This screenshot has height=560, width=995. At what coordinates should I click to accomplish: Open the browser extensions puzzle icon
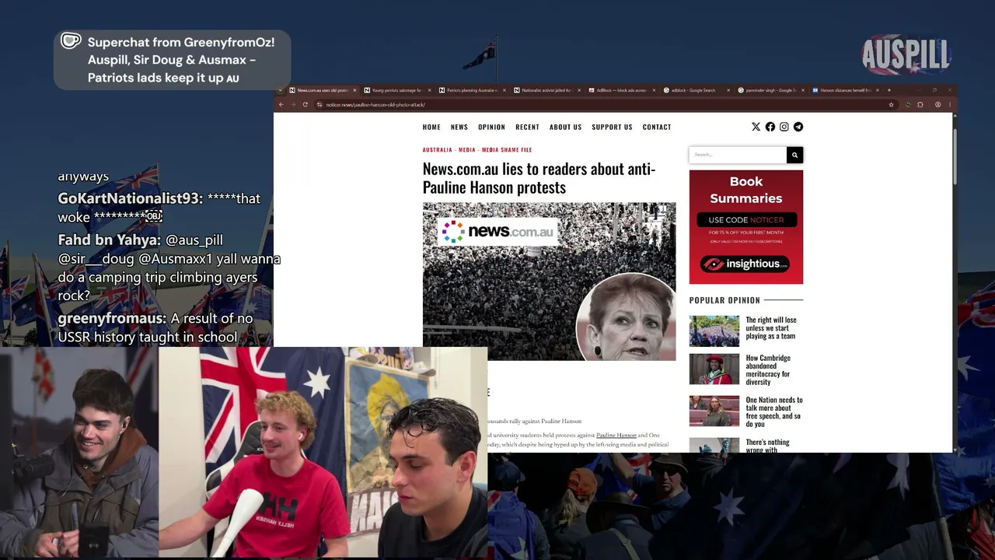920,104
